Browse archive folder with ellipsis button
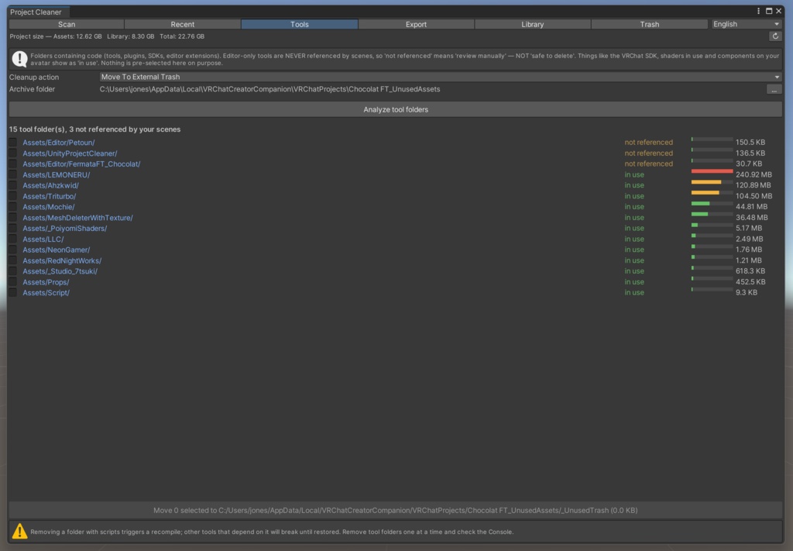This screenshot has width=793, height=551. coord(774,90)
